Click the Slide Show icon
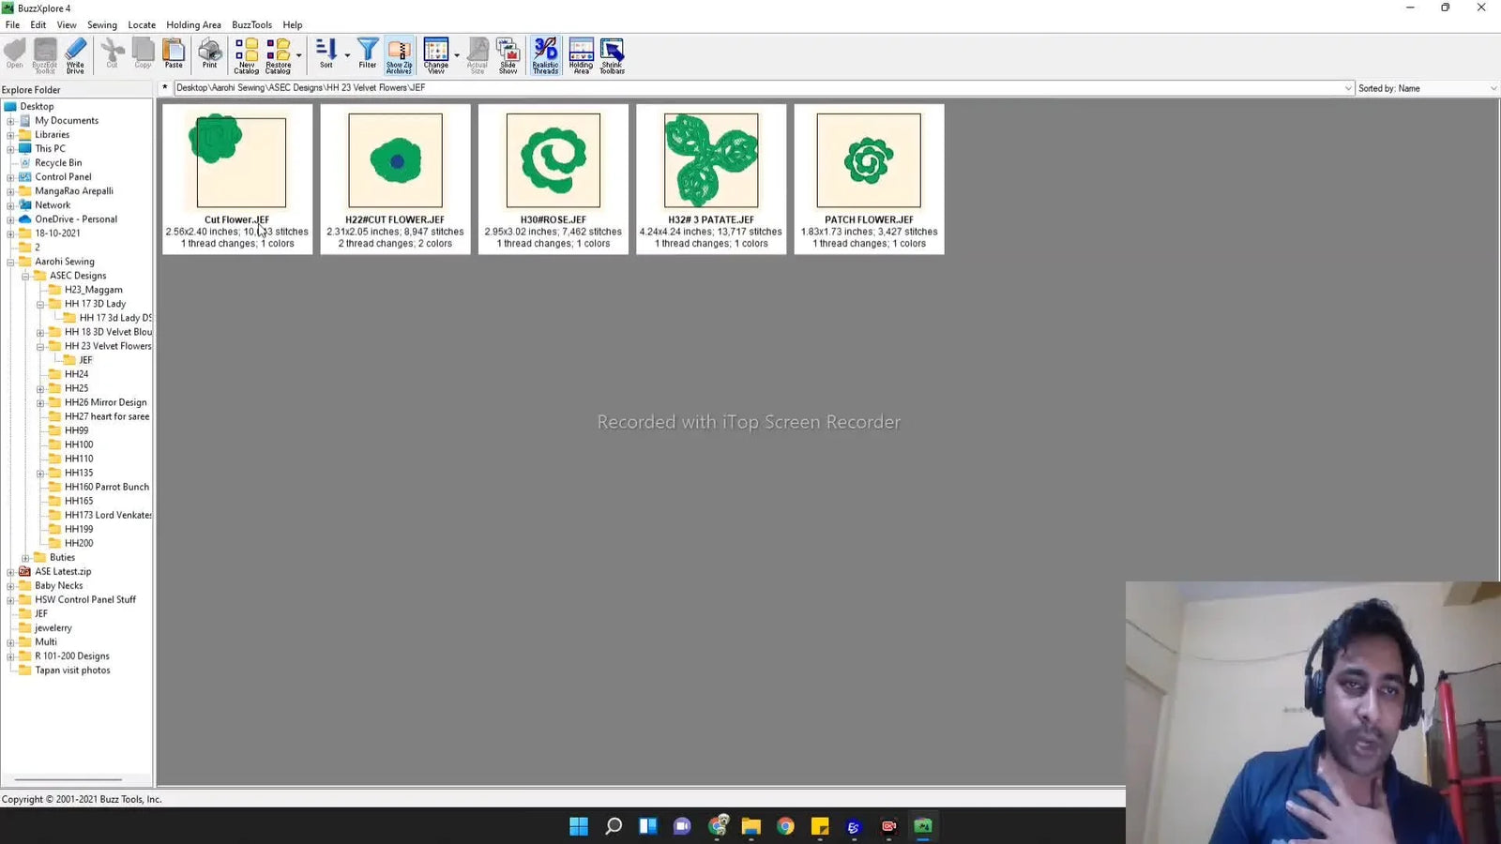1501x844 pixels. 508,53
